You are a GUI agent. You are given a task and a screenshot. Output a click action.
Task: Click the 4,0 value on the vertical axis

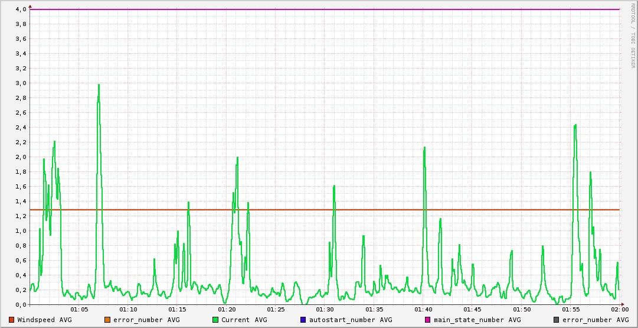21,9
